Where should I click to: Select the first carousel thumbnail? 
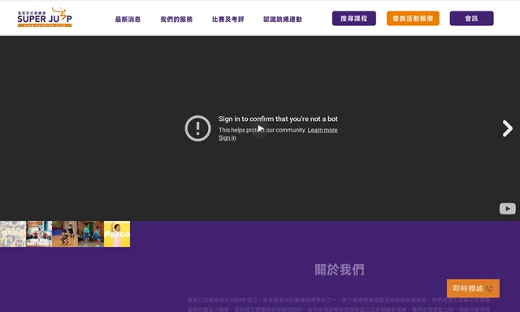click(13, 234)
